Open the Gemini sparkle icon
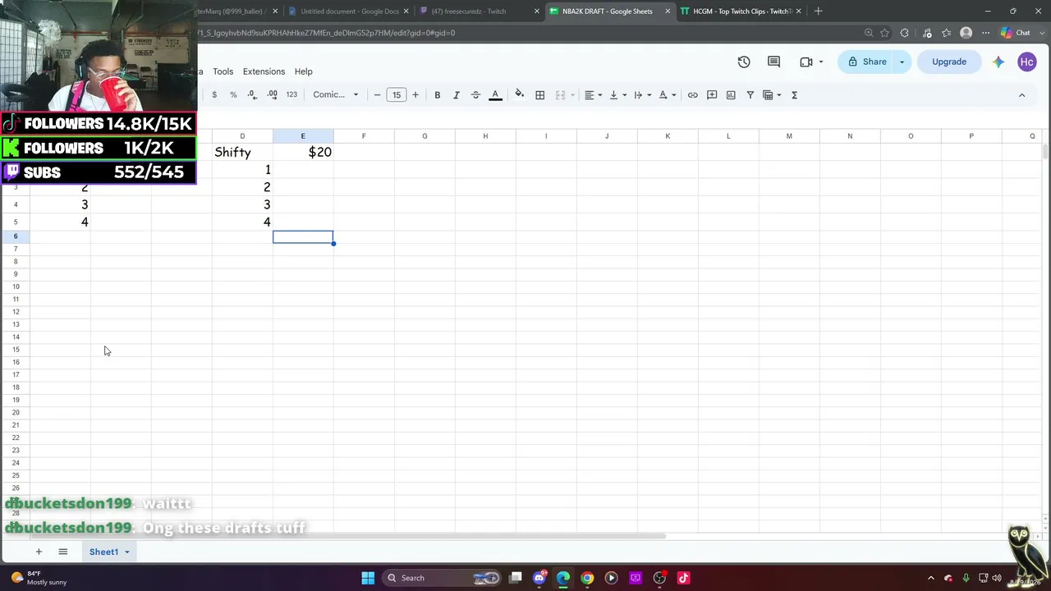The height and width of the screenshot is (591, 1051). pyautogui.click(x=998, y=62)
